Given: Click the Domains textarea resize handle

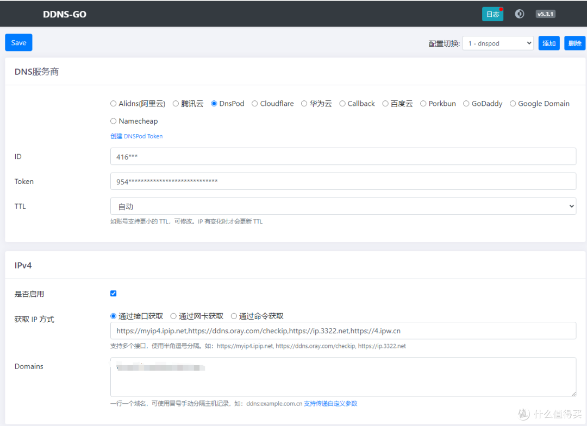Looking at the screenshot, I should click(573, 394).
